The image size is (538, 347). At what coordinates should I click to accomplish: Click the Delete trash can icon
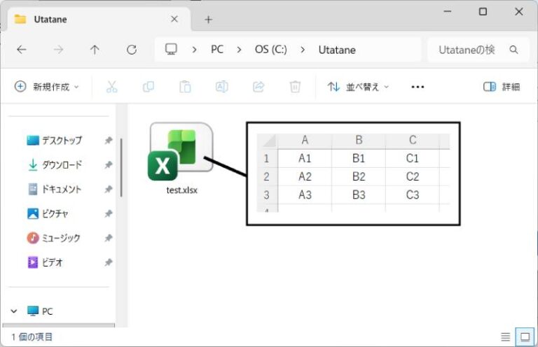coord(295,87)
